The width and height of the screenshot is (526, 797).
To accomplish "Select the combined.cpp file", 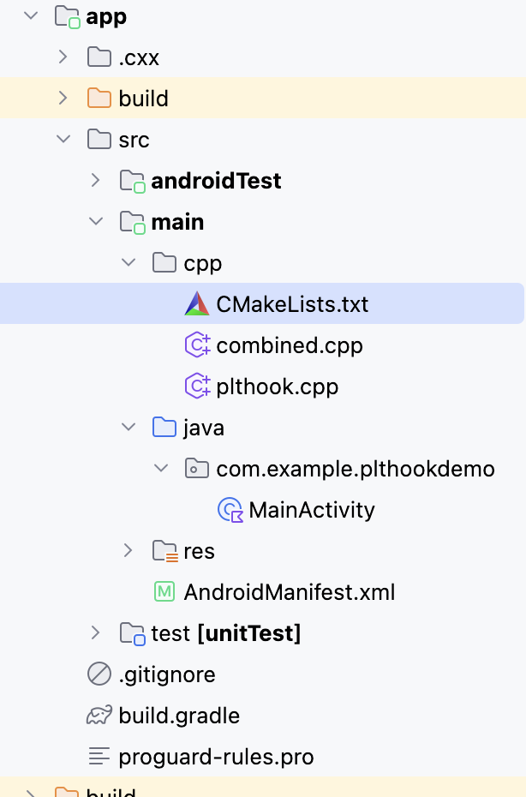I will [x=290, y=345].
